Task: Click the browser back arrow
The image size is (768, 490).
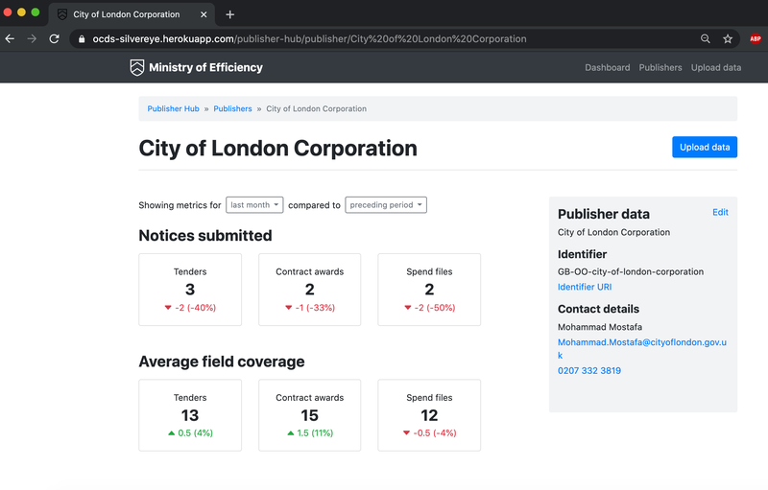Action: 10,38
